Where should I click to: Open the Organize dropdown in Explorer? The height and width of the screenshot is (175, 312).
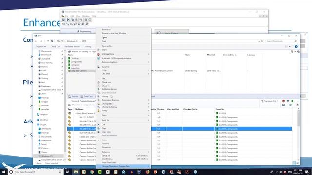click(x=40, y=47)
